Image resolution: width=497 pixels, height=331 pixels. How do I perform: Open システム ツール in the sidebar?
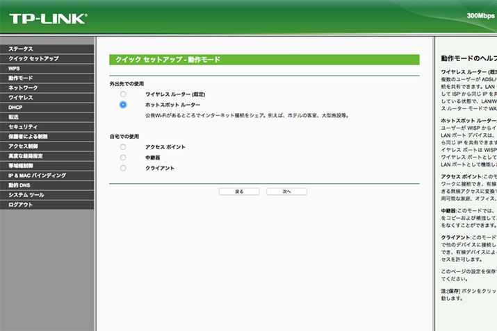click(26, 195)
